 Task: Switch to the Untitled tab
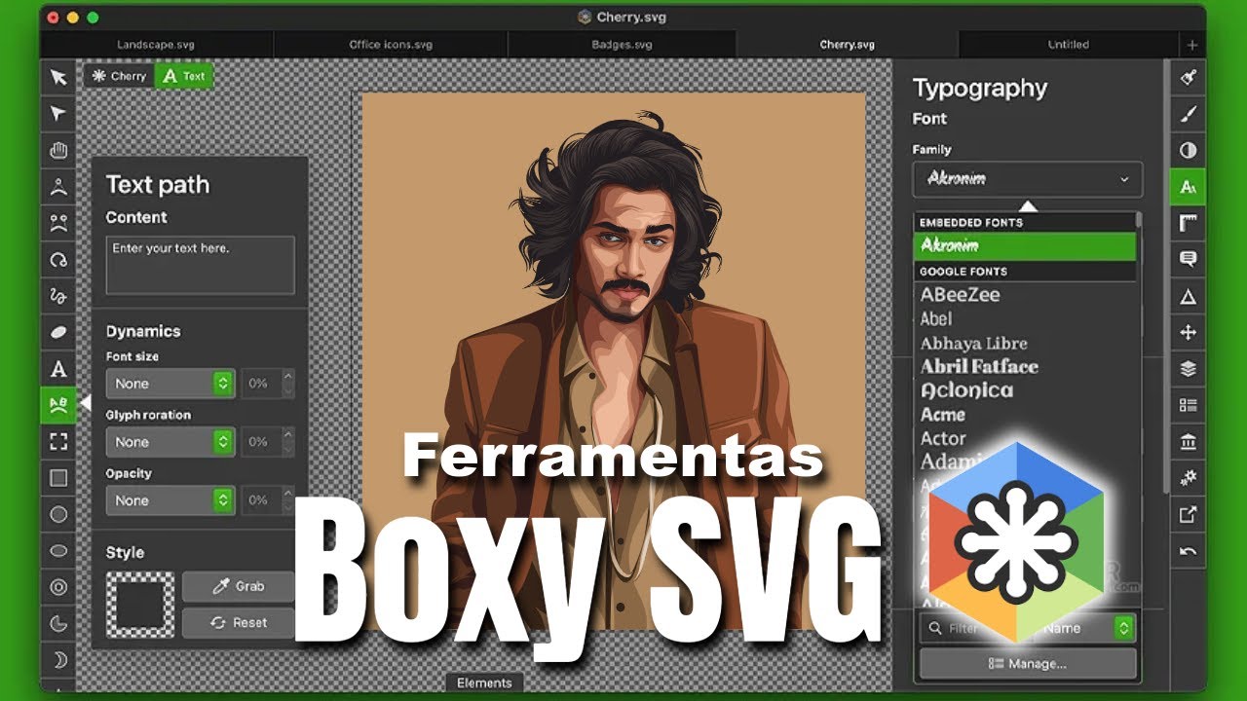tap(1068, 45)
